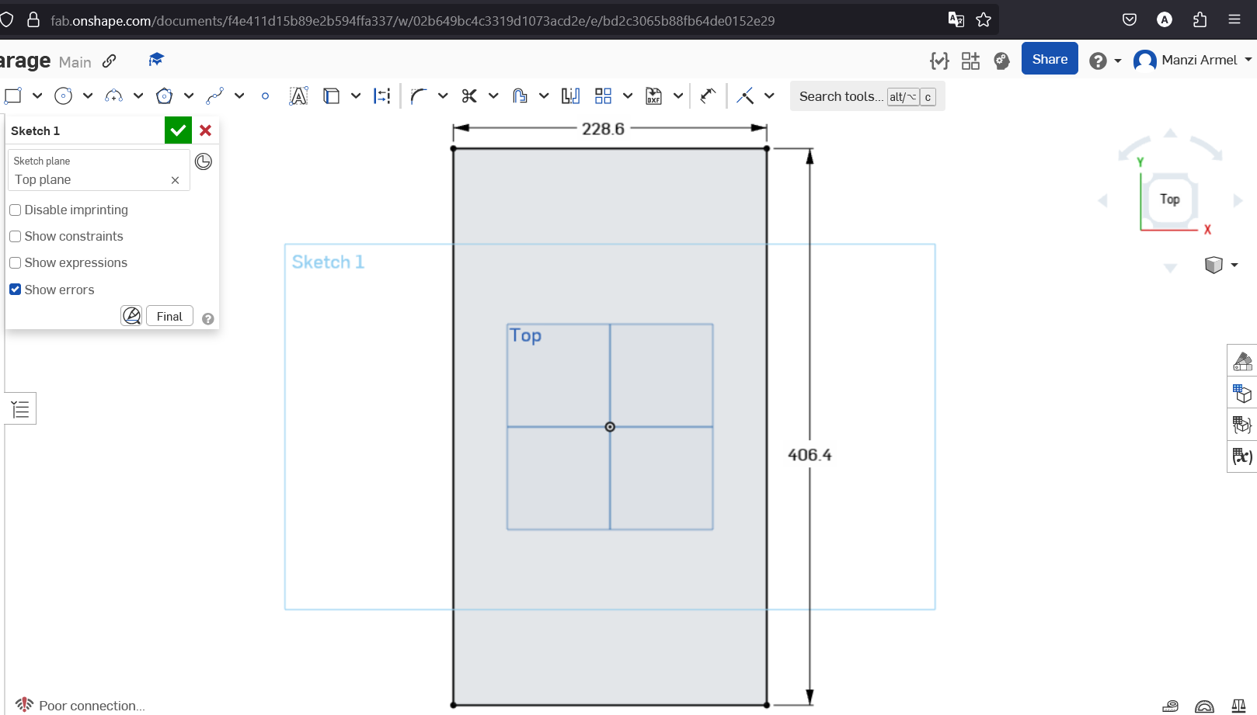Copy document link via chain icon
This screenshot has height=715, width=1257.
click(110, 61)
